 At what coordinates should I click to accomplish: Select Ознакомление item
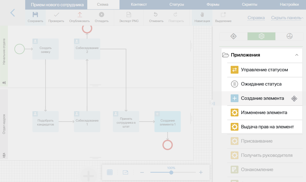[x=265, y=170]
